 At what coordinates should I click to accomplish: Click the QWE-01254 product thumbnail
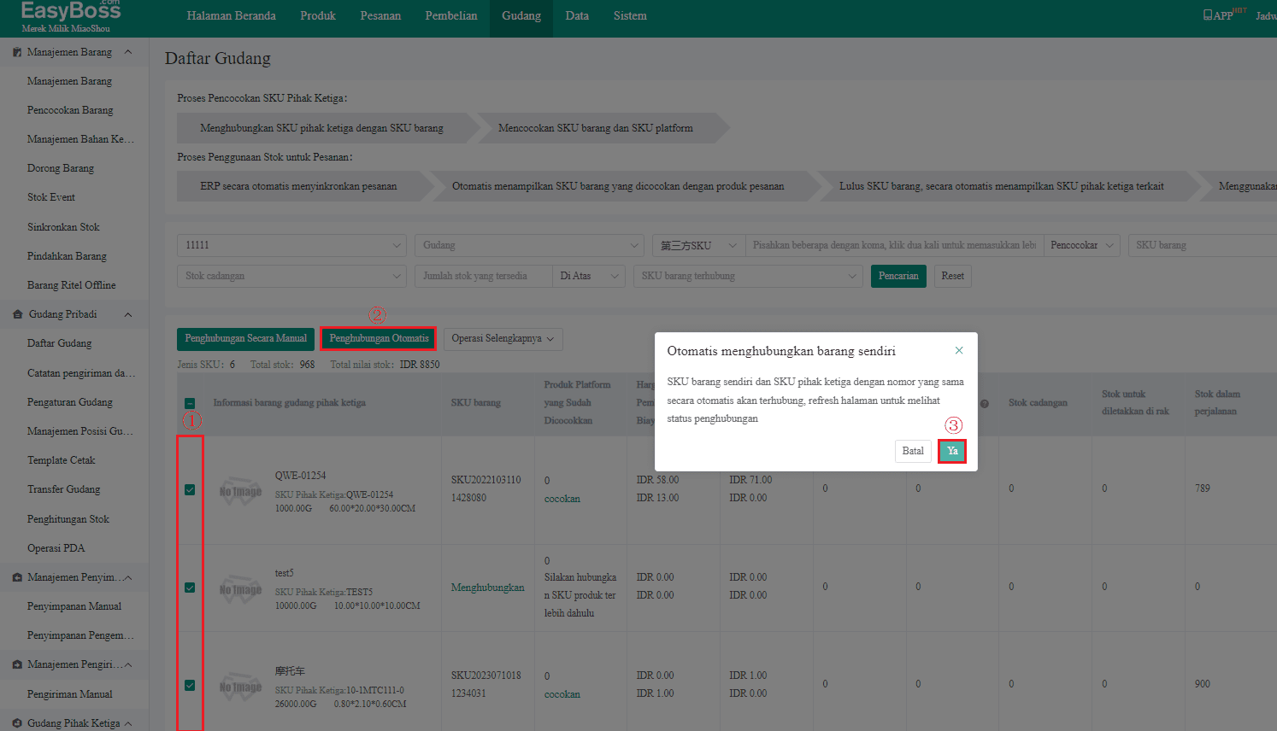pyautogui.click(x=240, y=491)
